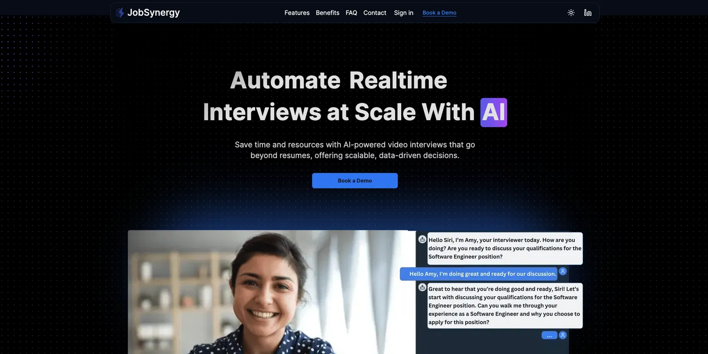Click the blue Book a Demo button
This screenshot has width=708, height=354.
pyautogui.click(x=355, y=181)
